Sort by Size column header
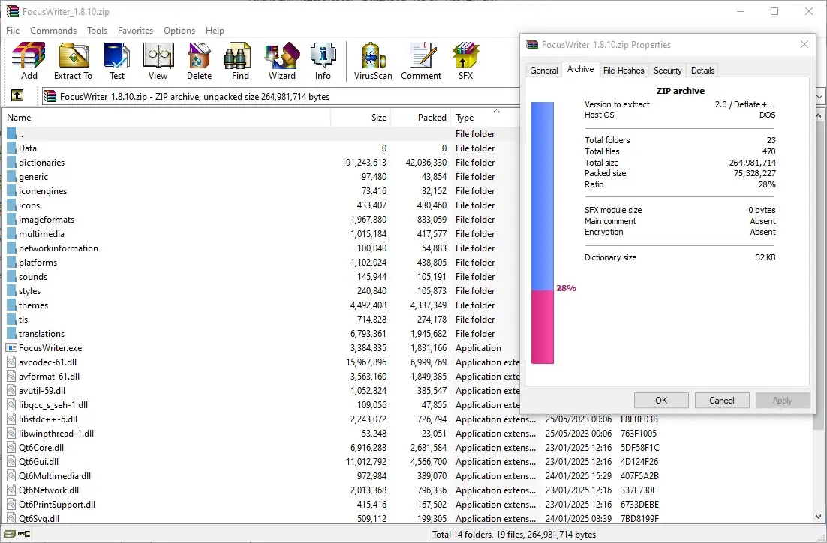 click(x=360, y=118)
